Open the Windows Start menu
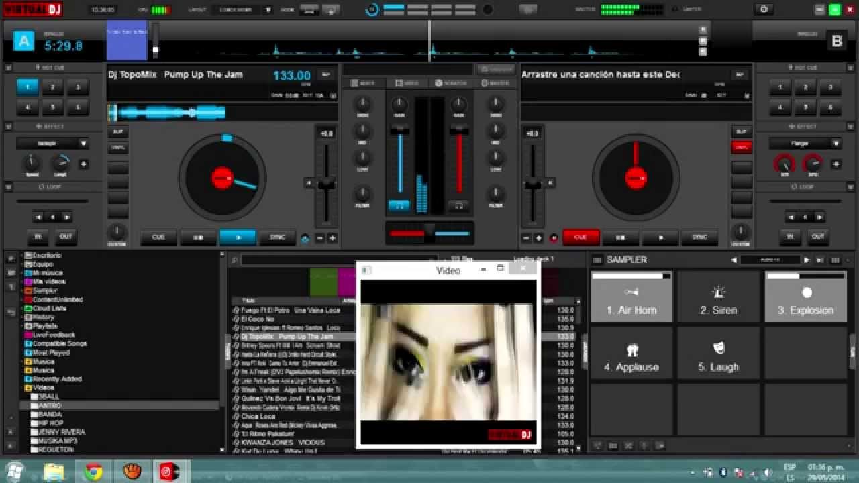 15,471
